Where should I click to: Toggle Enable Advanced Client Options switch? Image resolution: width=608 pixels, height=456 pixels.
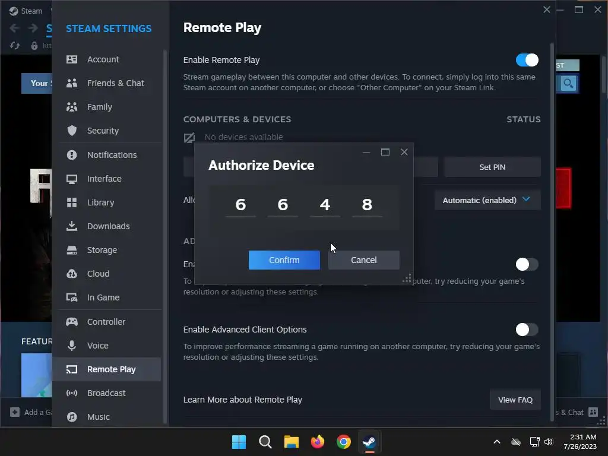click(527, 330)
